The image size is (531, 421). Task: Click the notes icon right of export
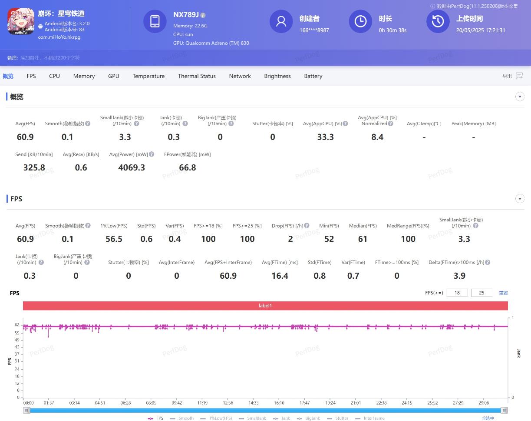pos(519,76)
